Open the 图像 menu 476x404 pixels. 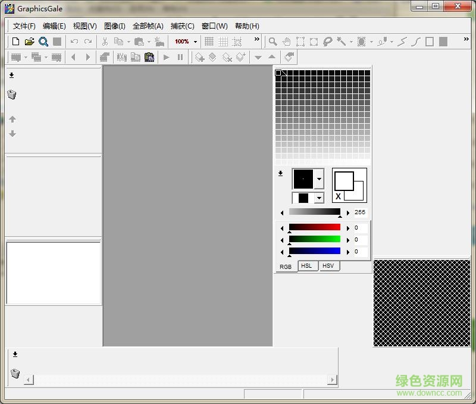click(114, 26)
